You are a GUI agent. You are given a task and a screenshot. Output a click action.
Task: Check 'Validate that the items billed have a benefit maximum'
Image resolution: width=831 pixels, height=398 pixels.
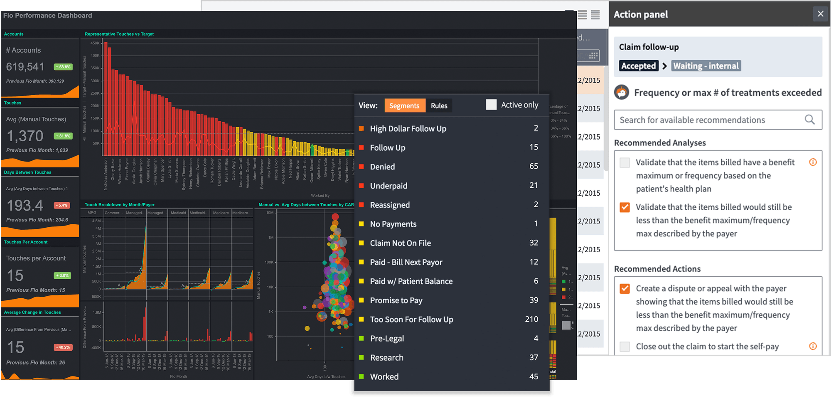624,162
